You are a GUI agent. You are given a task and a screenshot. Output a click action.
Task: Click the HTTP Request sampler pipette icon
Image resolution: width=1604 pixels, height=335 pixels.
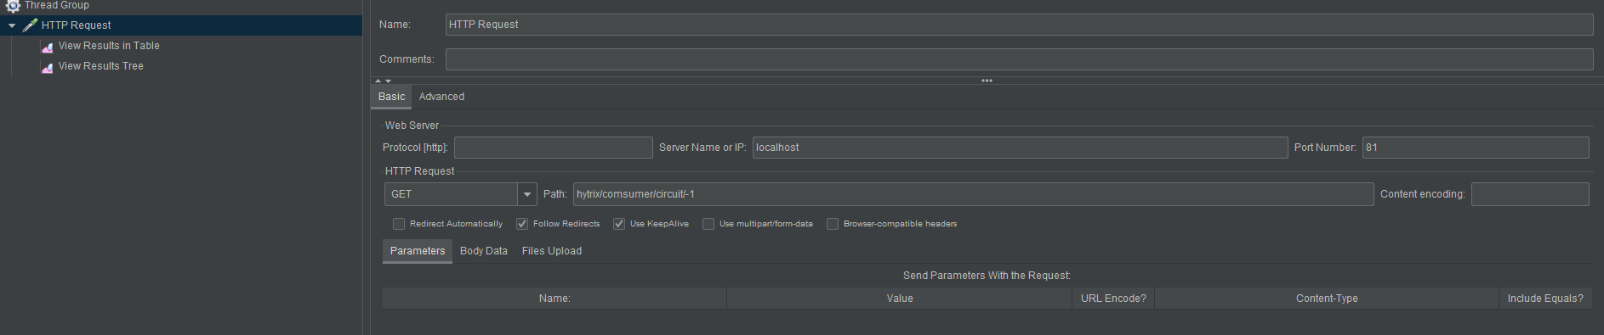(30, 25)
